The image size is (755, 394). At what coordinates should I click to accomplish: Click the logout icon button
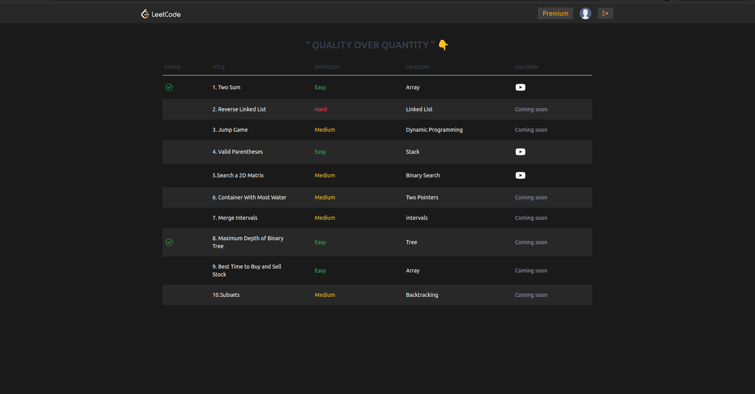coord(605,13)
